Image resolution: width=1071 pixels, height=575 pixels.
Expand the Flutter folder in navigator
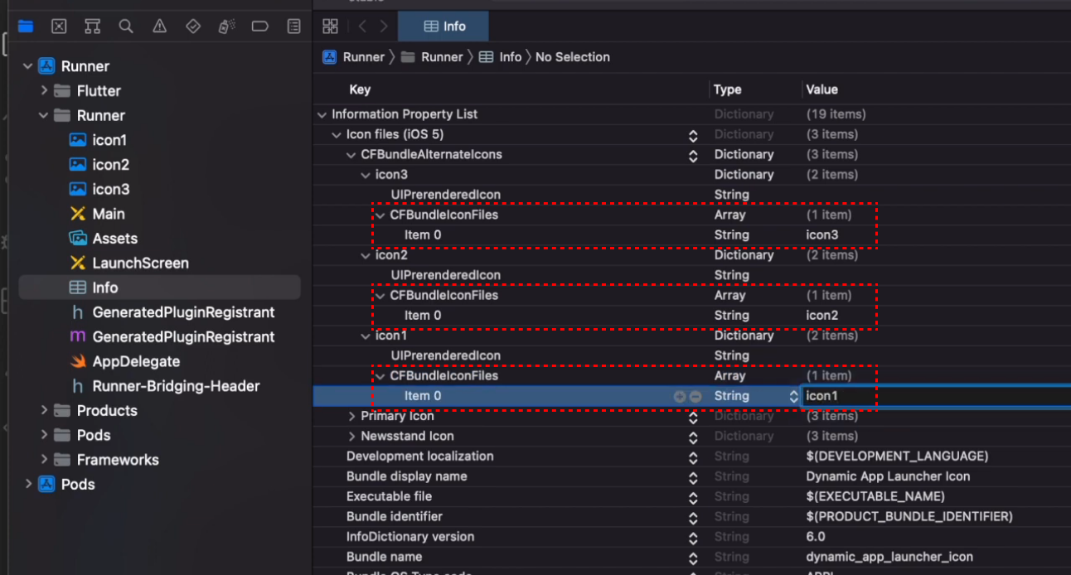point(44,90)
